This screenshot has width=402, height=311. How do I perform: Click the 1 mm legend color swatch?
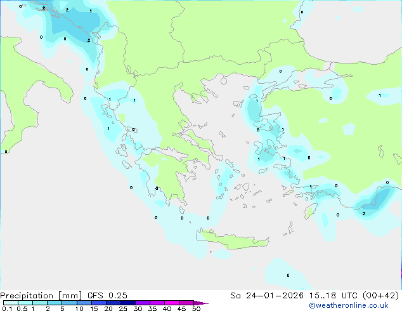(40, 303)
